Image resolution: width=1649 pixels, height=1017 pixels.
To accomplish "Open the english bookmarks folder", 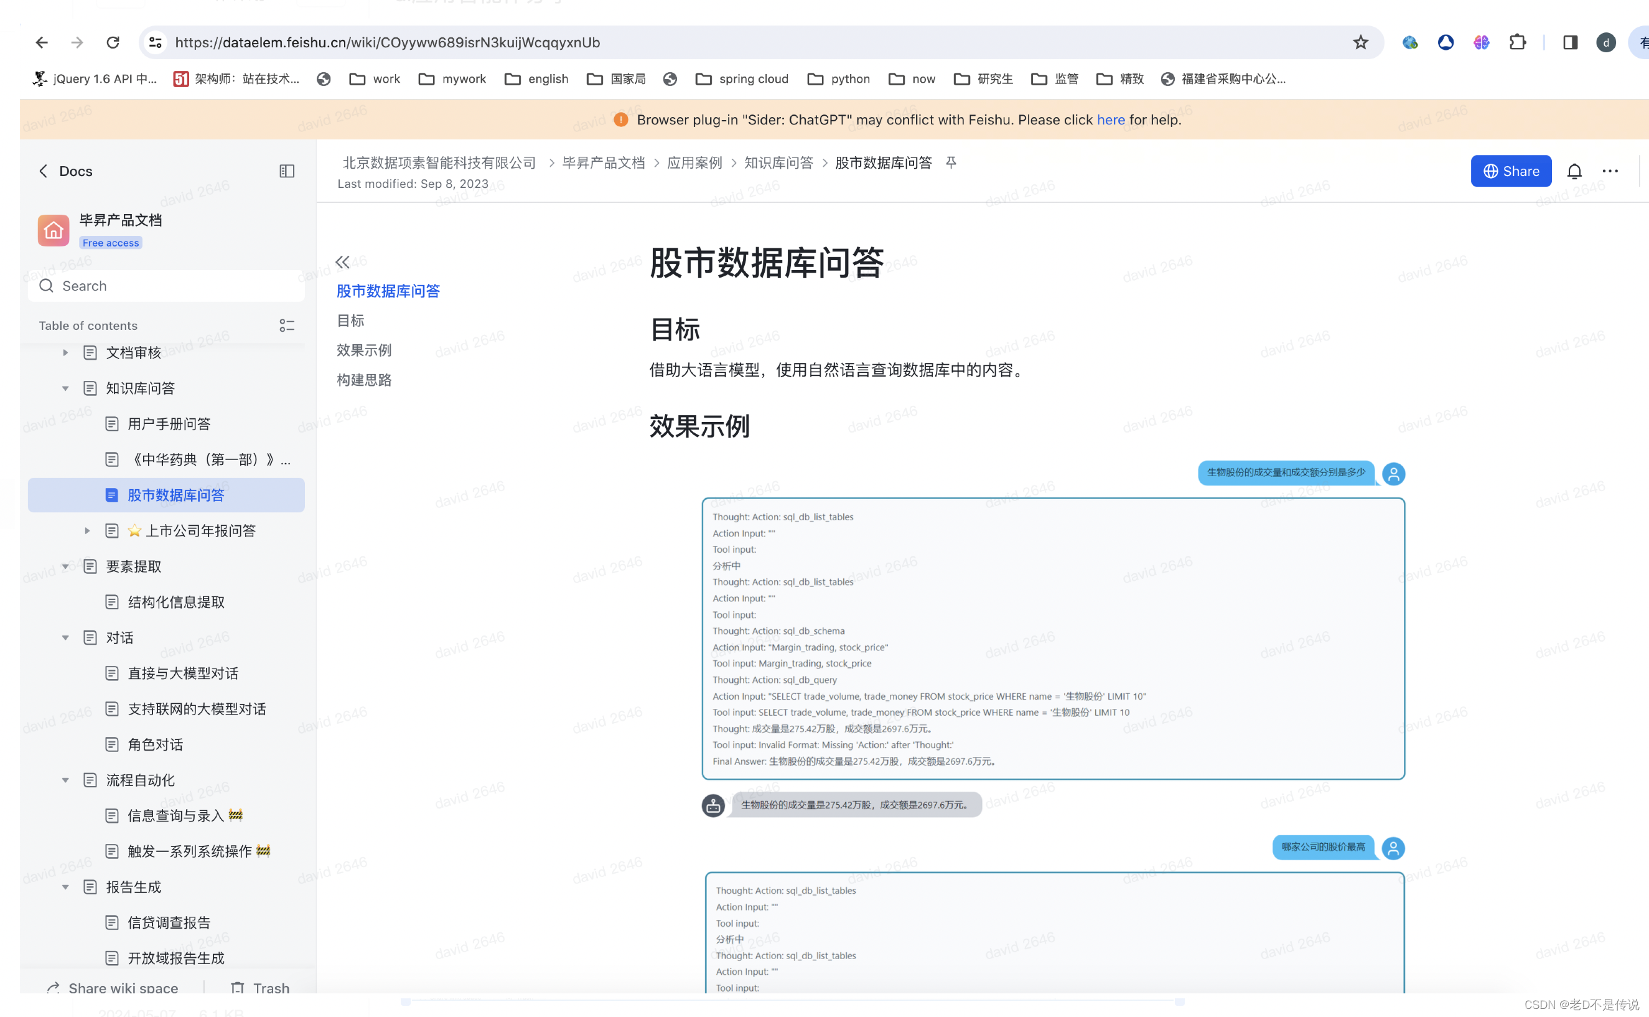I will pyautogui.click(x=536, y=78).
